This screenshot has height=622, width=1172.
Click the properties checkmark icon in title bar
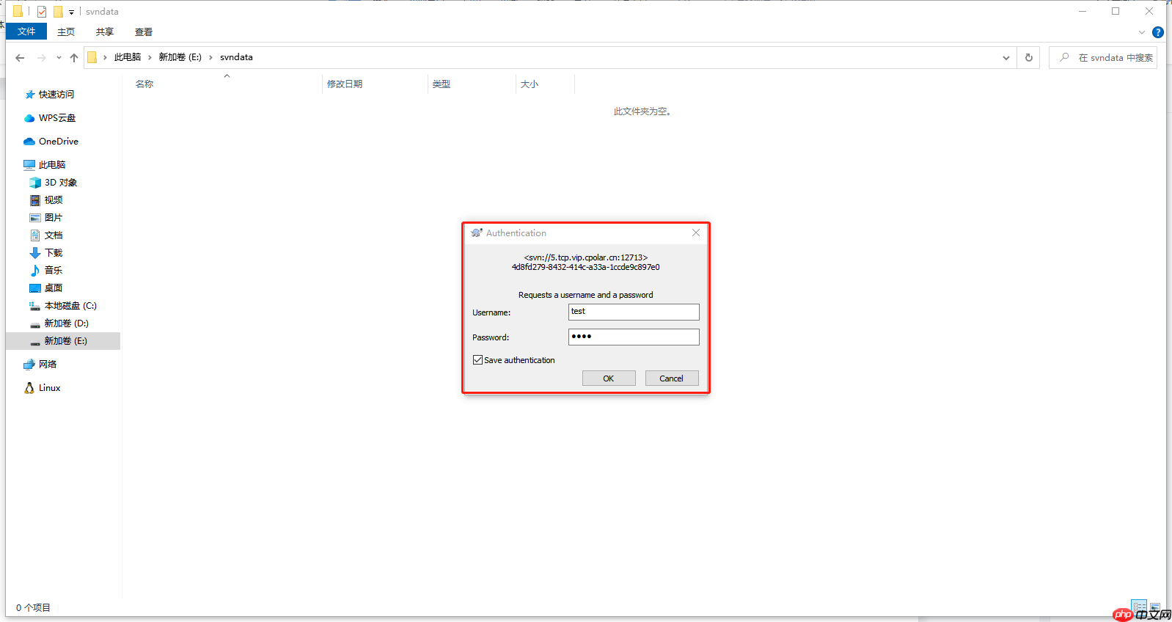click(x=42, y=12)
